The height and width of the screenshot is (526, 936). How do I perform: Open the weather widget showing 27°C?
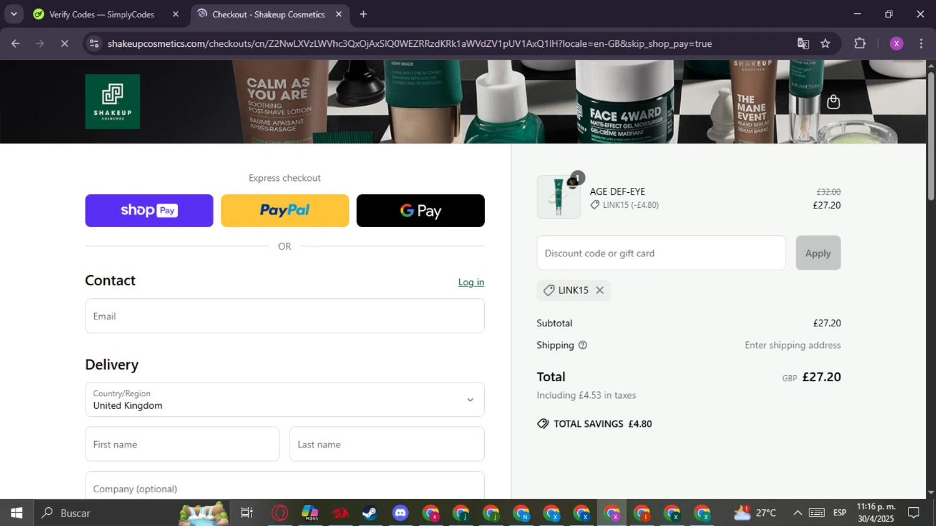coord(755,513)
